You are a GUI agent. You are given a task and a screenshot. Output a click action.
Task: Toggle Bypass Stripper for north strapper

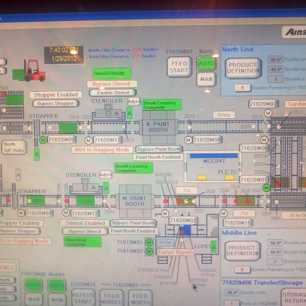(x=56, y=104)
